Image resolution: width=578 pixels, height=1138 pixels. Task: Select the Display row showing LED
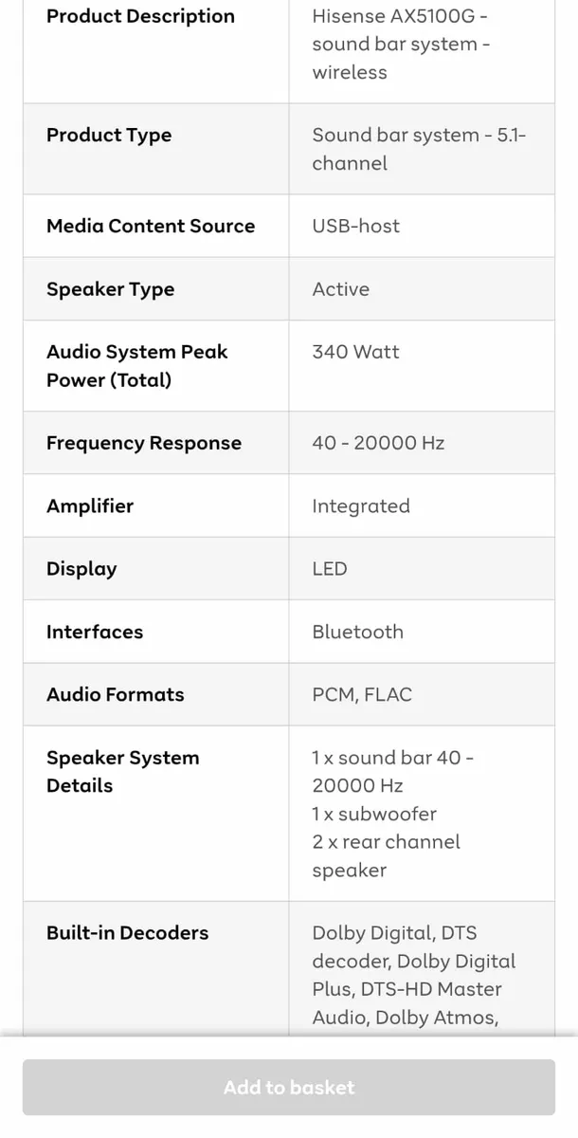coord(81,568)
